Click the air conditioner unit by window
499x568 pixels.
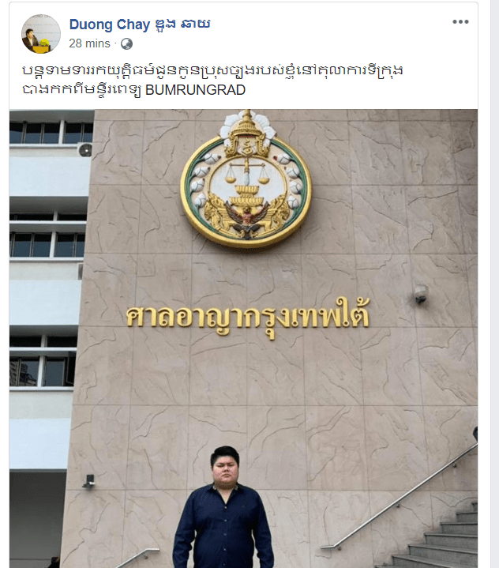[x=85, y=149]
